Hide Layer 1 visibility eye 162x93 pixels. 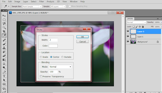[x=128, y=36]
